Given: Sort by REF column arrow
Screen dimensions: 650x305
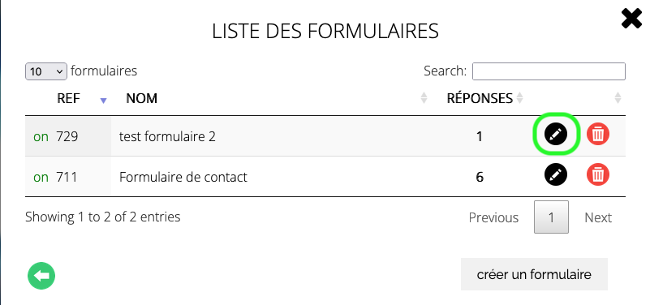Looking at the screenshot, I should [104, 100].
